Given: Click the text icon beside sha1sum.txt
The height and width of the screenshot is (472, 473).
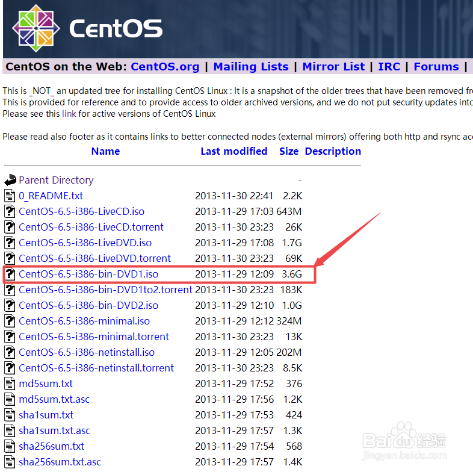Looking at the screenshot, I should tap(10, 415).
